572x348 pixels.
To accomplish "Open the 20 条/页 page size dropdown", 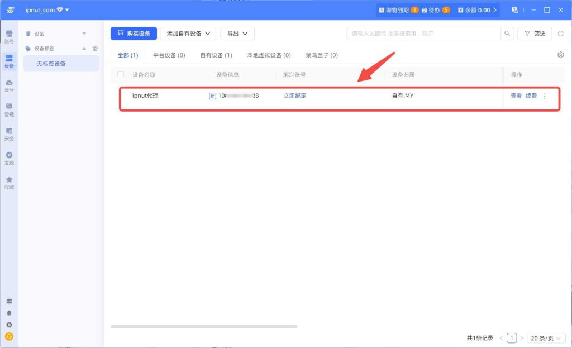I will pos(547,338).
